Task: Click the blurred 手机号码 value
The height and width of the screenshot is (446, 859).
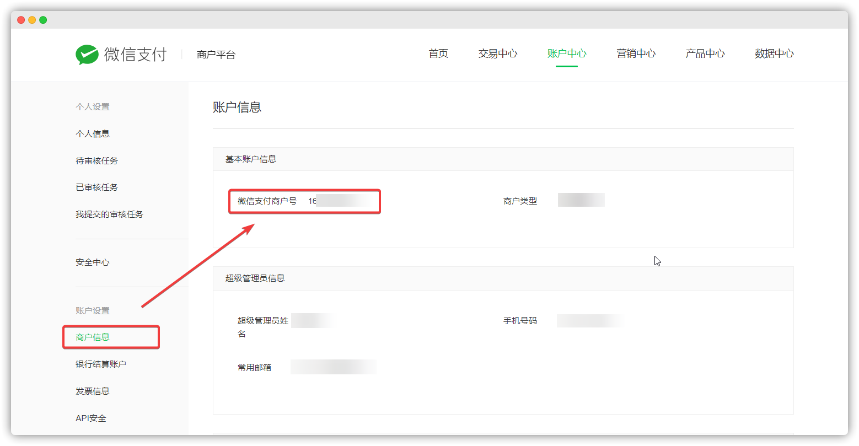Action: click(x=590, y=321)
